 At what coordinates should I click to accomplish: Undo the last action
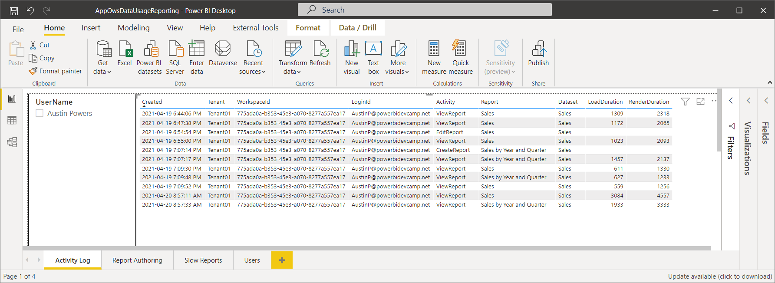[x=30, y=10]
